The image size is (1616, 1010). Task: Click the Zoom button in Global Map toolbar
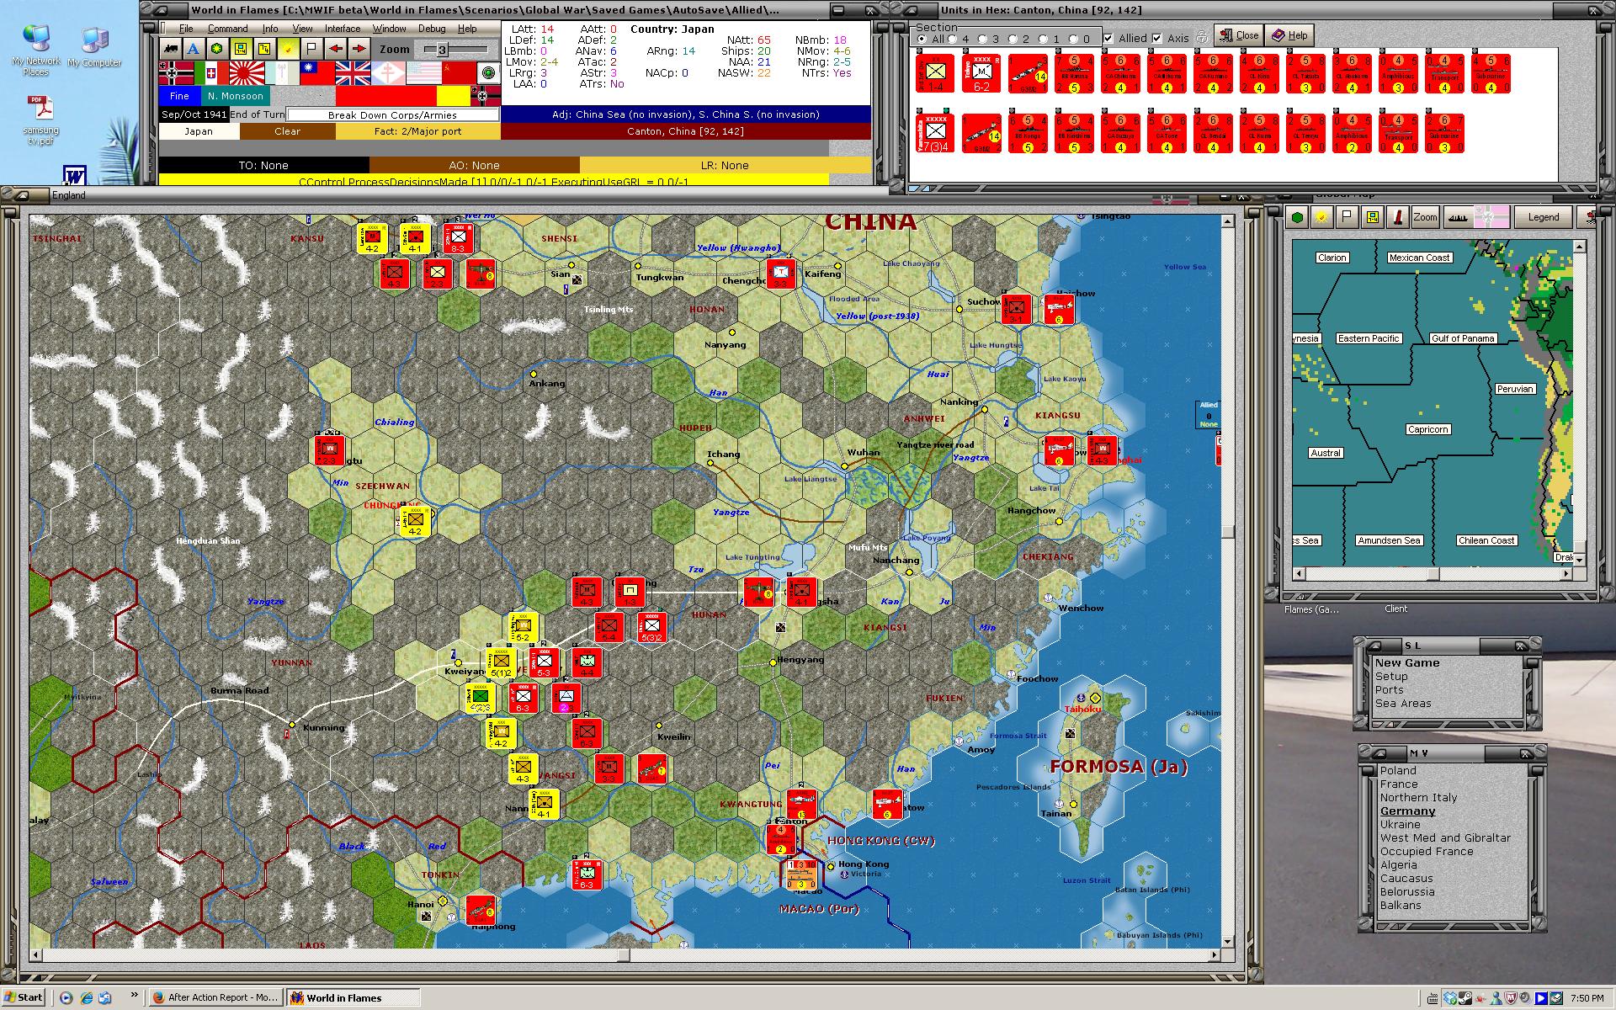[1425, 217]
